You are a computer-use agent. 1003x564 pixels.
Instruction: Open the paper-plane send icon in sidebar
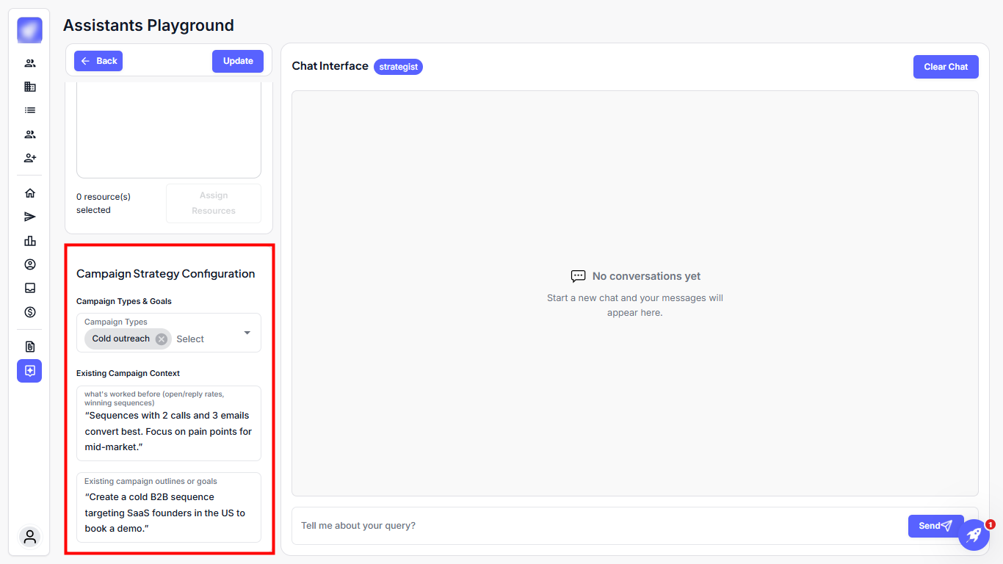(x=30, y=217)
